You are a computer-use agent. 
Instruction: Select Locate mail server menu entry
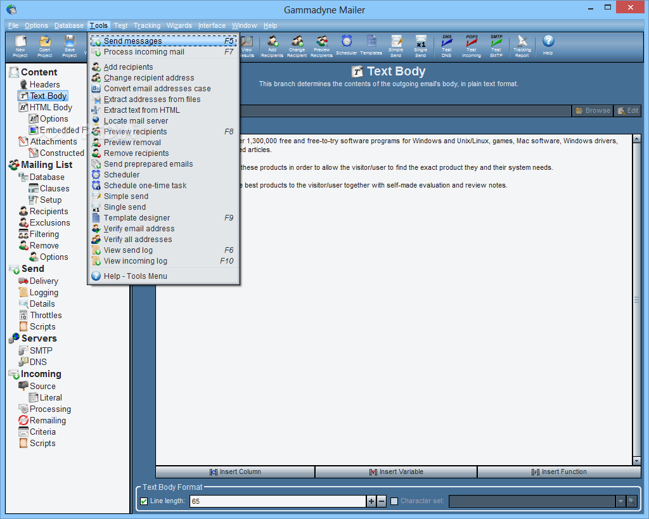click(x=164, y=121)
